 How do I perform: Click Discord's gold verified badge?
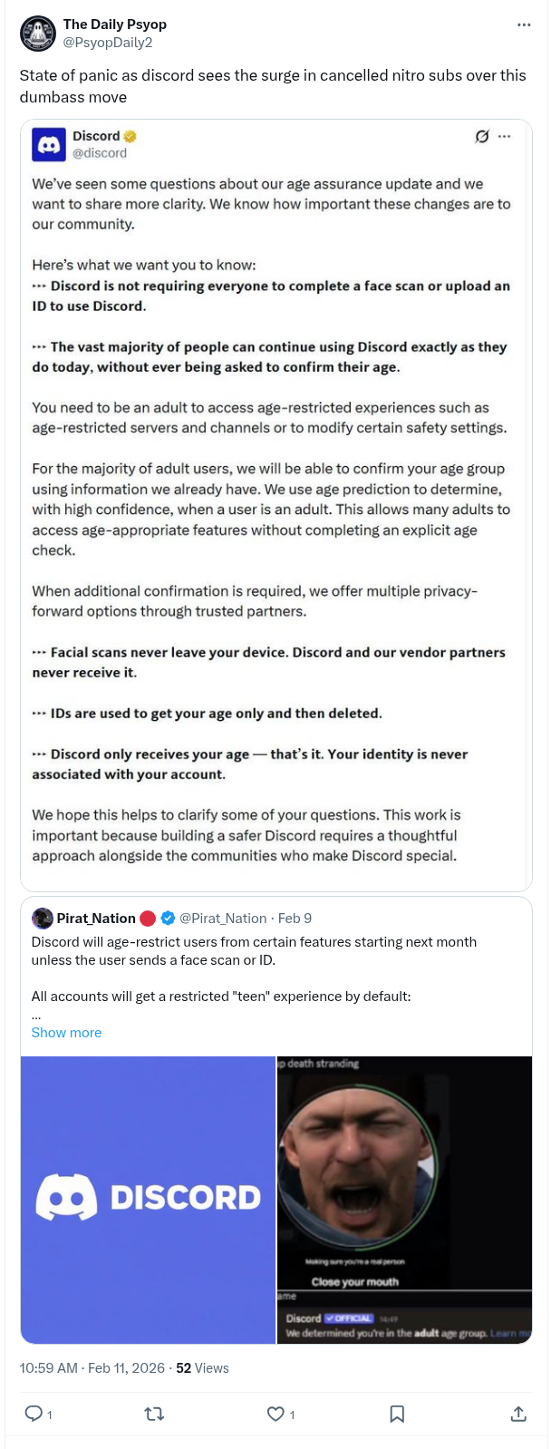click(130, 136)
